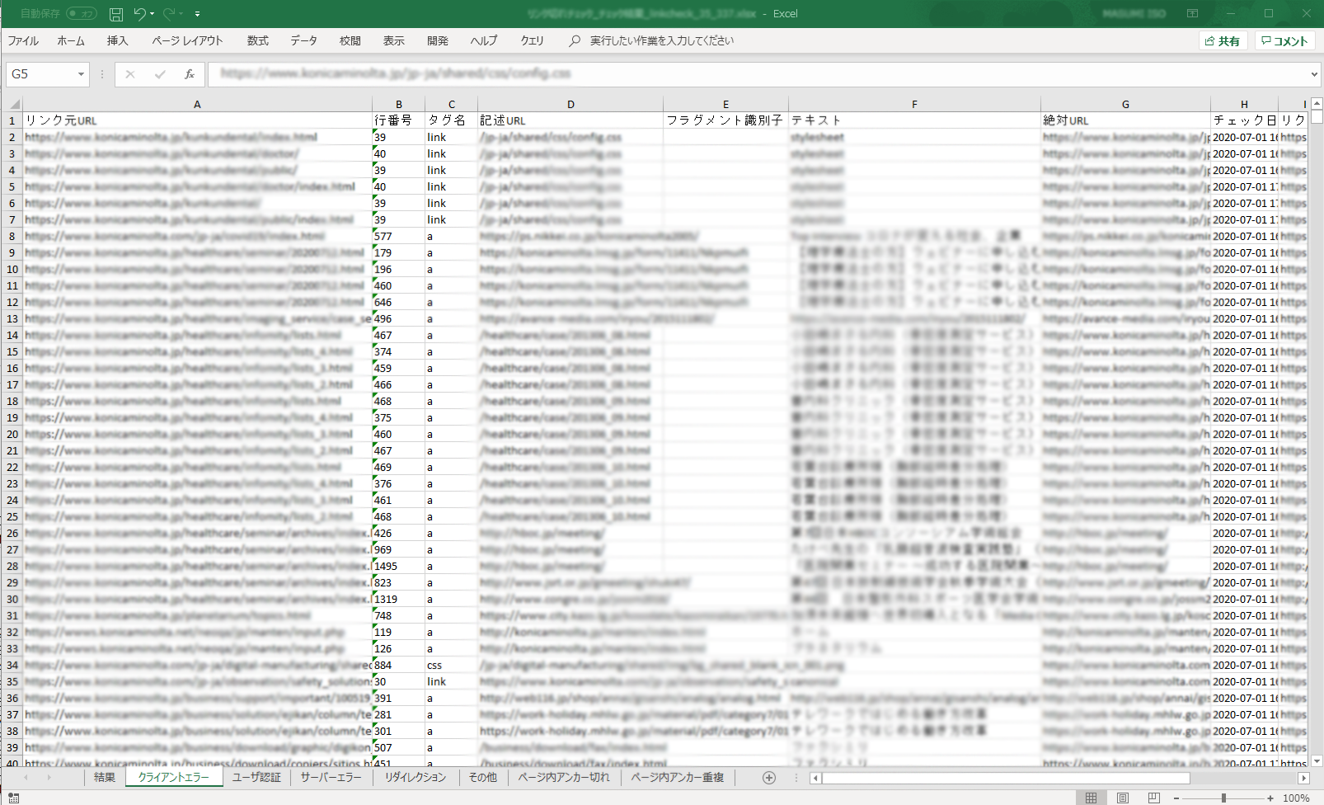Click the Redo arrow icon
The image size is (1324, 805).
[x=169, y=14]
